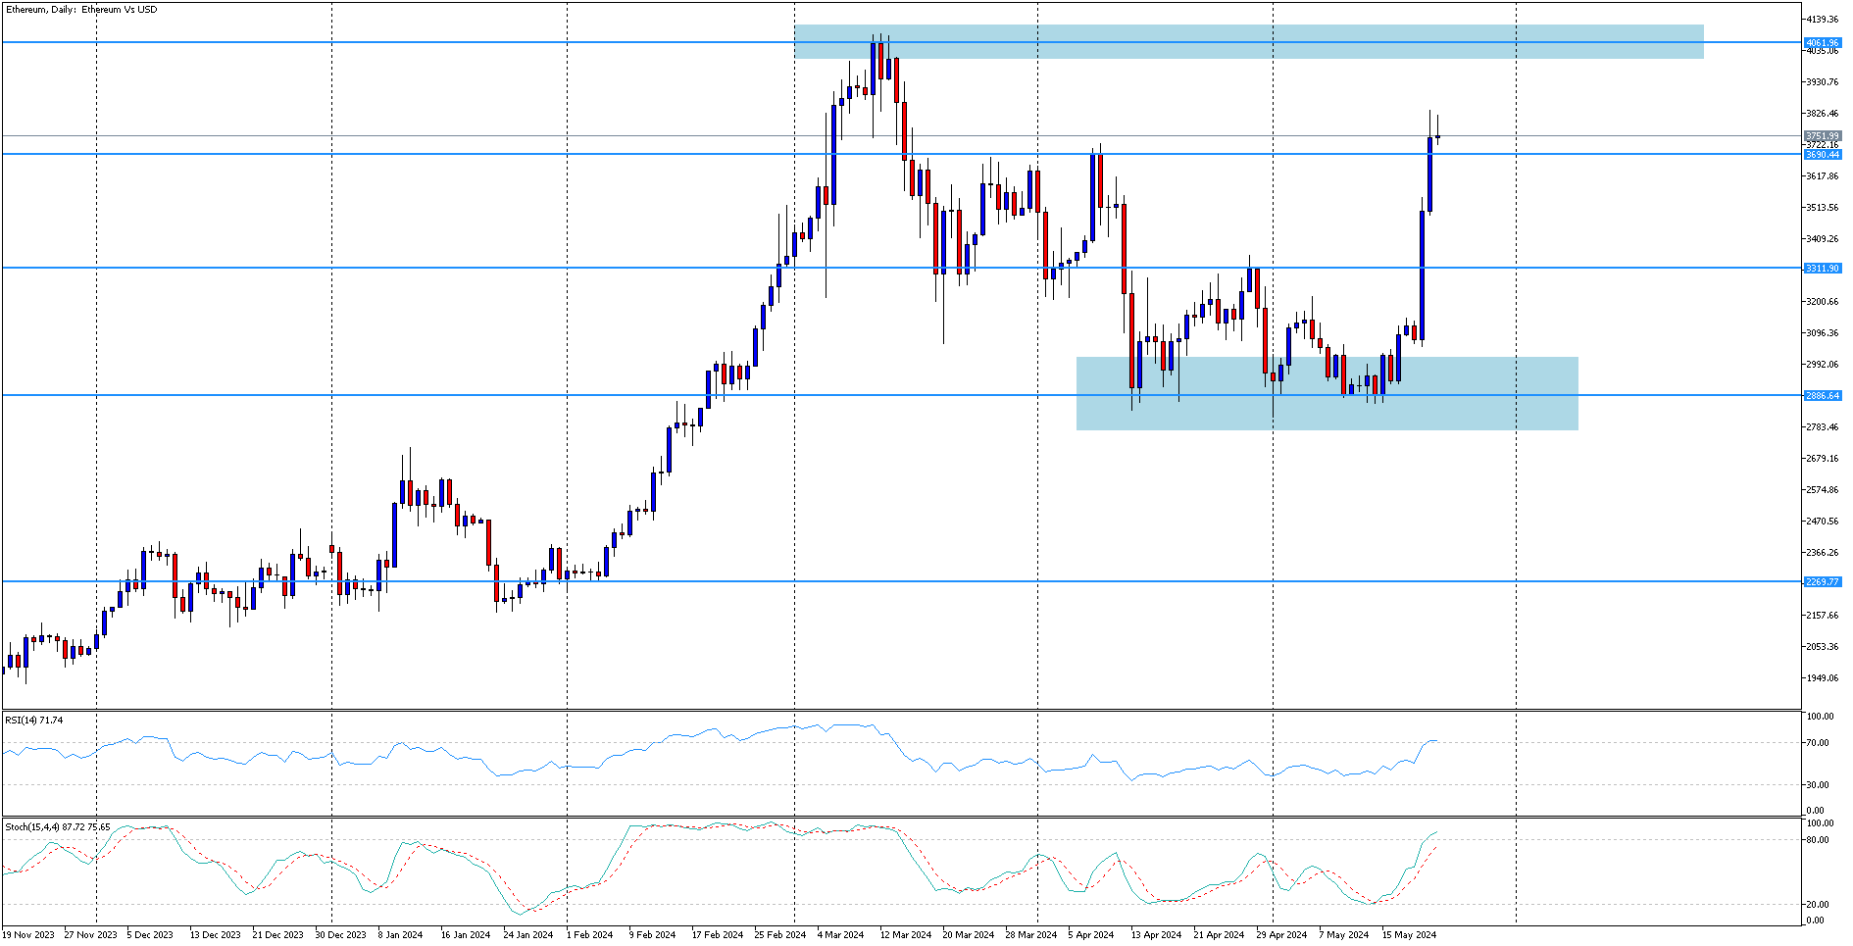
Task: Click the 3930.76 price scale value
Action: click(1823, 82)
